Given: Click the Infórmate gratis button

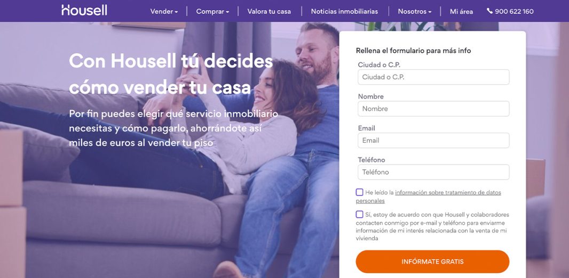Looking at the screenshot, I should click(x=432, y=261).
